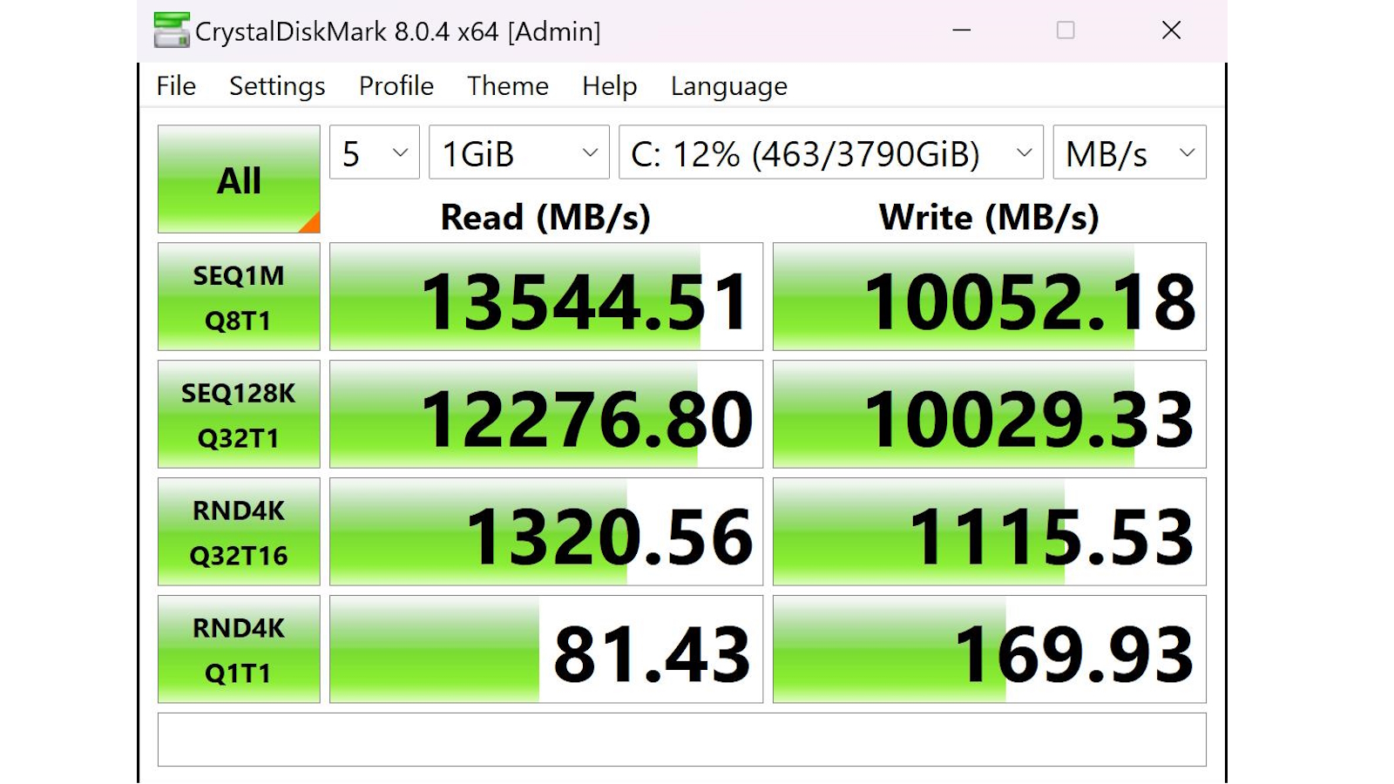This screenshot has height=784, width=1394.
Task: Launch the RND4K Q32T16 test
Action: coord(239,532)
